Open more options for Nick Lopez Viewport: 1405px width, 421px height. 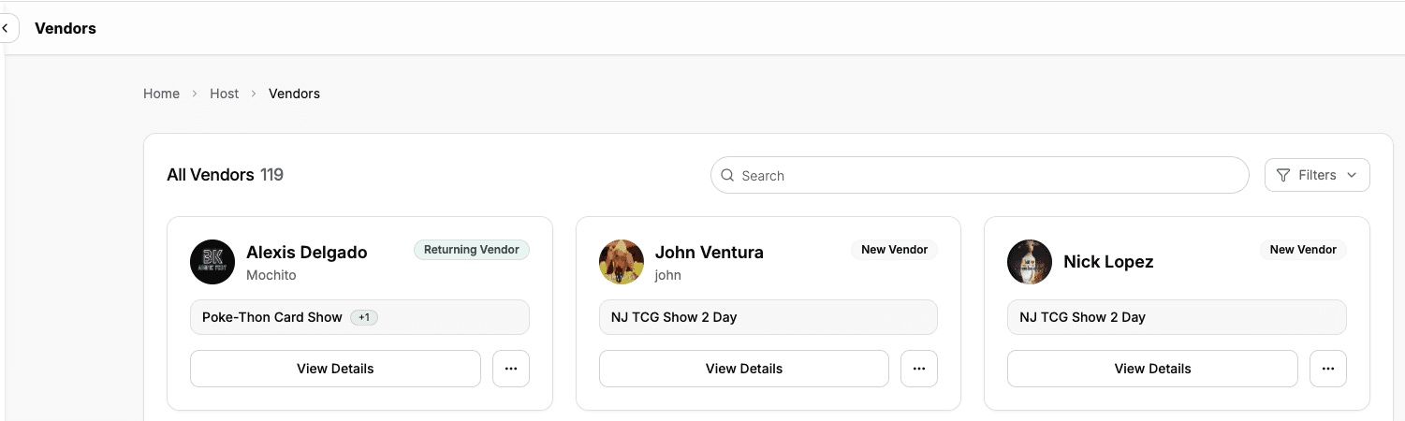coord(1328,369)
